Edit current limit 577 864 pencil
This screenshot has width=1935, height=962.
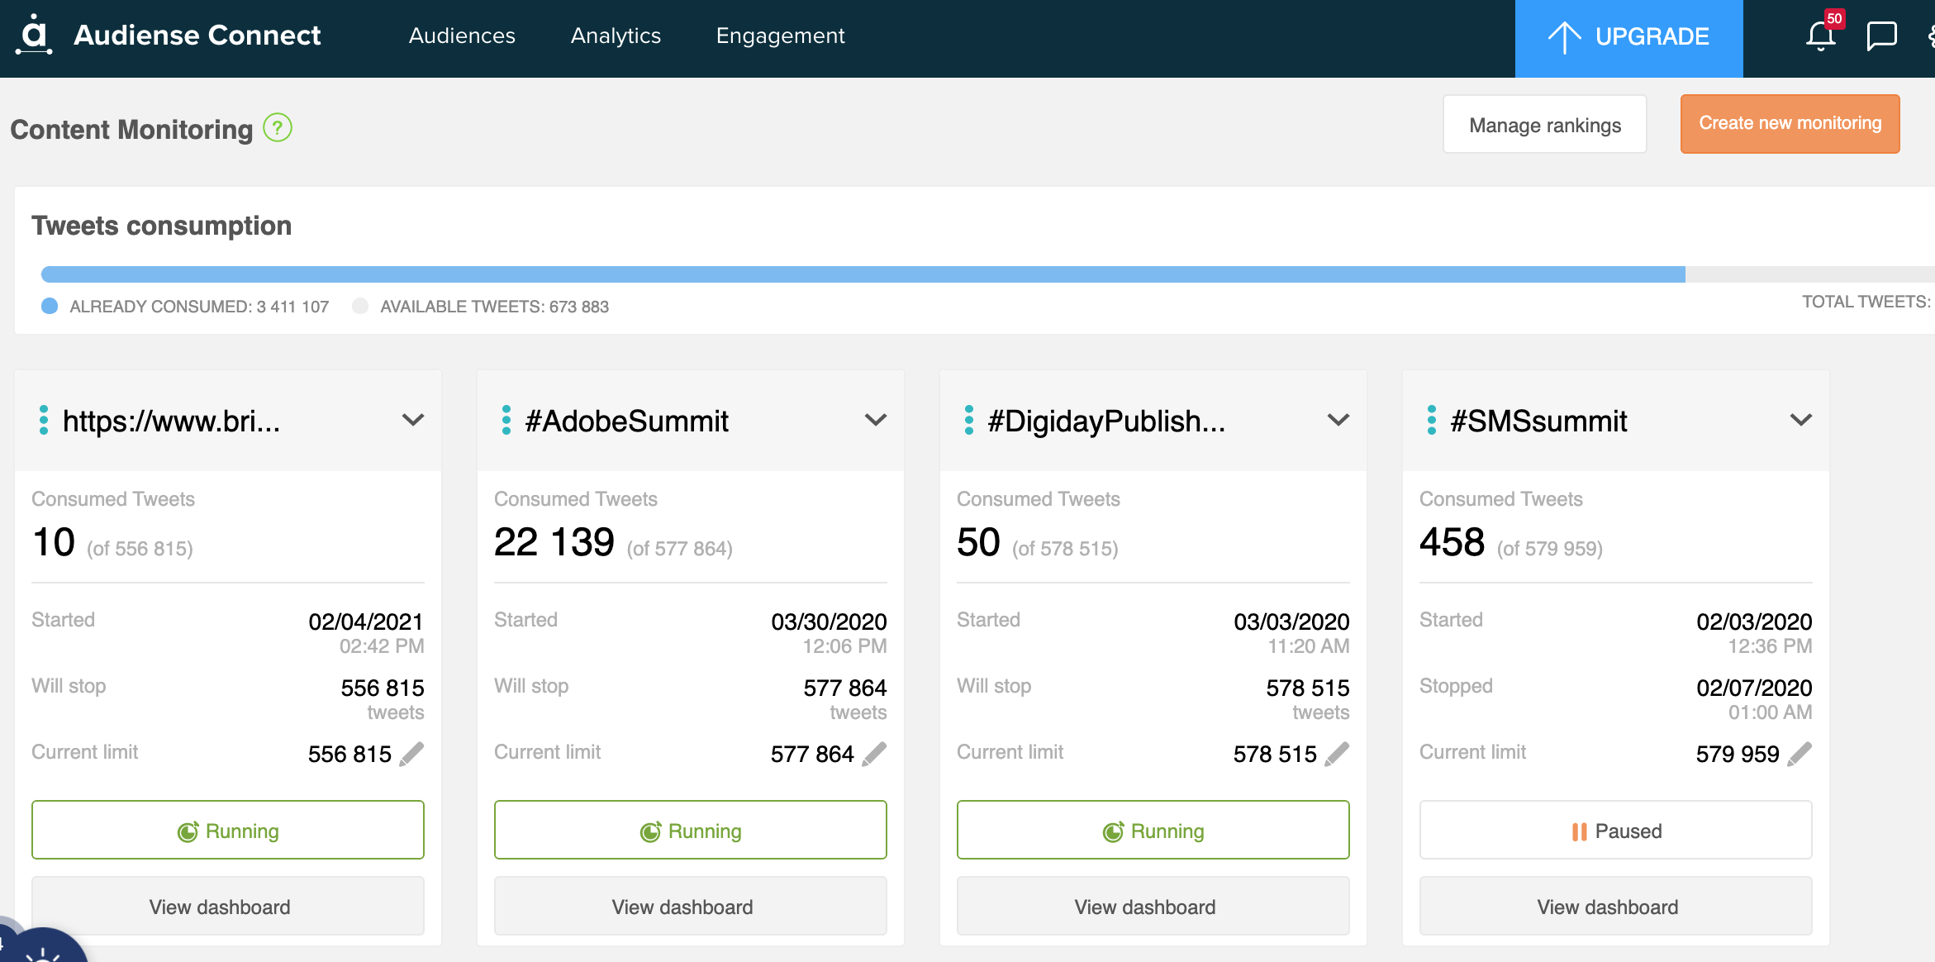pyautogui.click(x=874, y=754)
